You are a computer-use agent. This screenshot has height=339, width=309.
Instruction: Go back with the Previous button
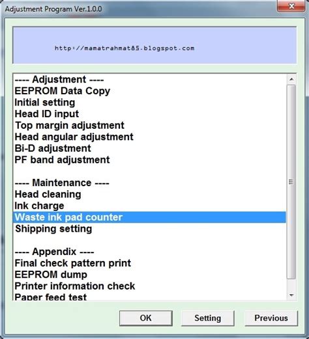(x=271, y=318)
